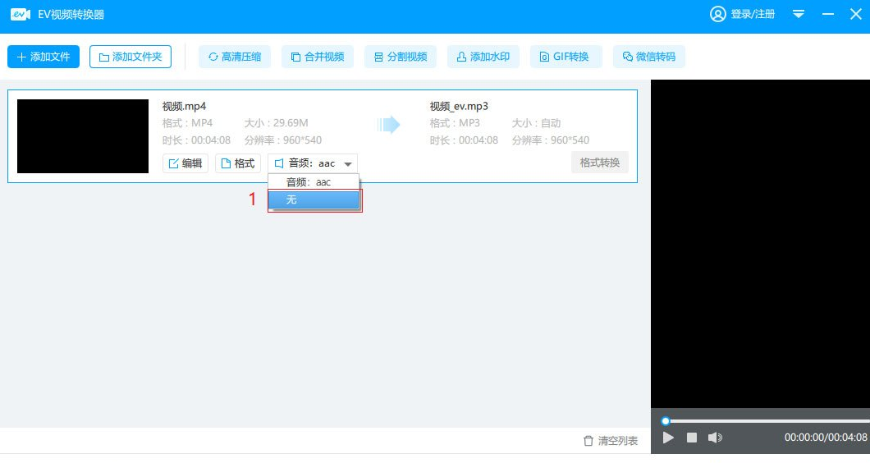Click 清空列表 to clear the list
870x463 pixels.
(611, 441)
